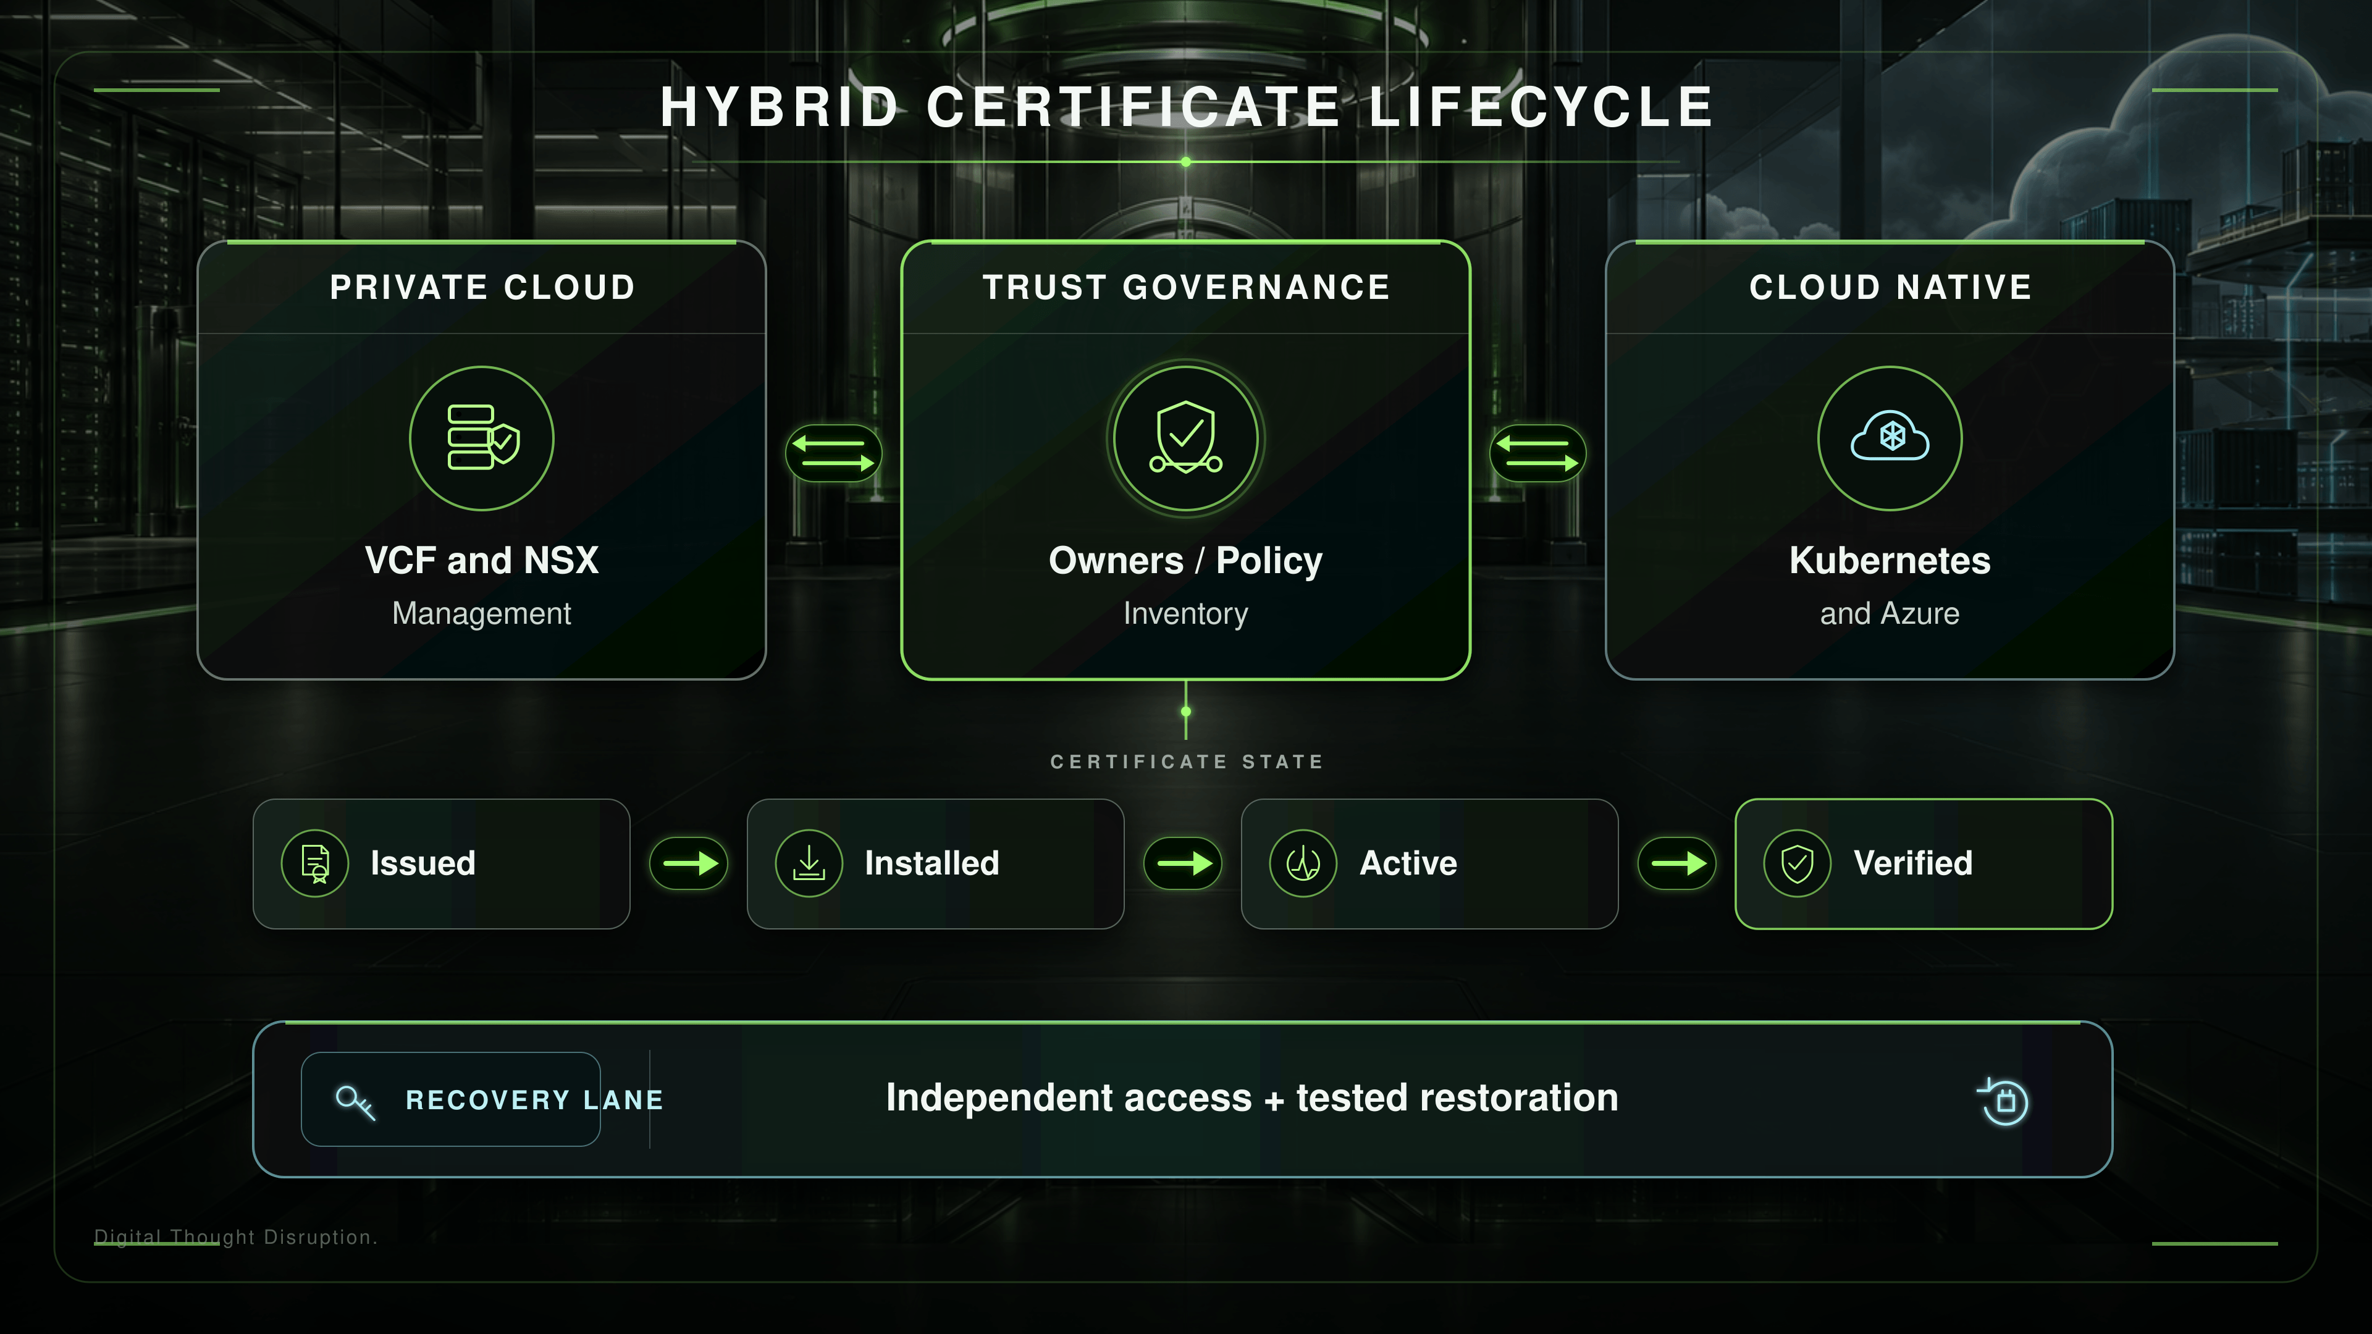Click the arrow between Active and Verified
The image size is (2372, 1334).
[1677, 863]
